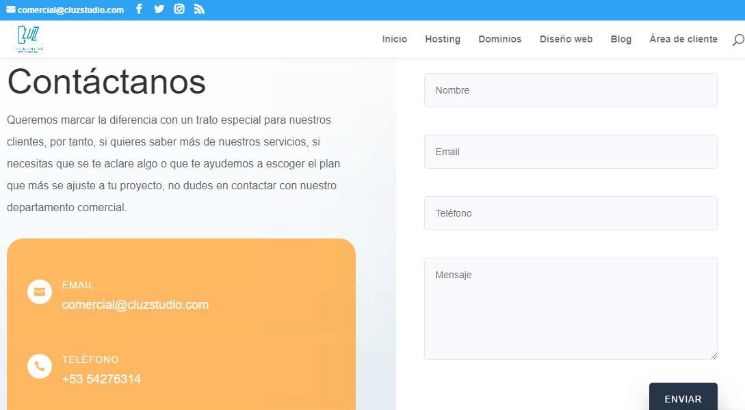This screenshot has width=745, height=410.
Task: Open the RSS feed icon
Action: click(199, 9)
